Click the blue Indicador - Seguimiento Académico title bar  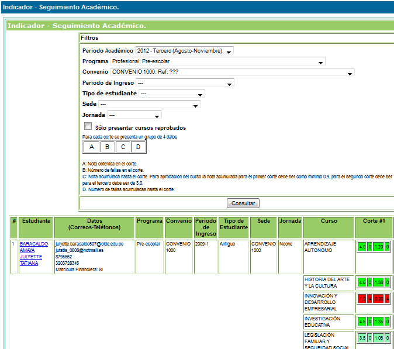198,7
